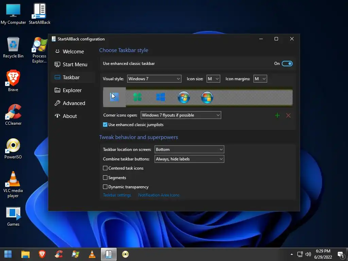348x261 pixels.
Task: Select the Windows 11 style start button icon
Action: 115,97
